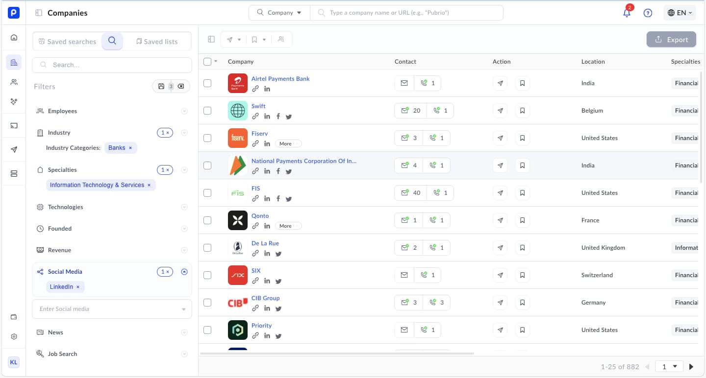
Task: Open the National Payments Corporation link
Action: (303, 161)
